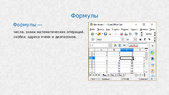Screen dimensions: 169x95
Task: Expand the Open file dropdown arrow
Action: pos(102,34)
